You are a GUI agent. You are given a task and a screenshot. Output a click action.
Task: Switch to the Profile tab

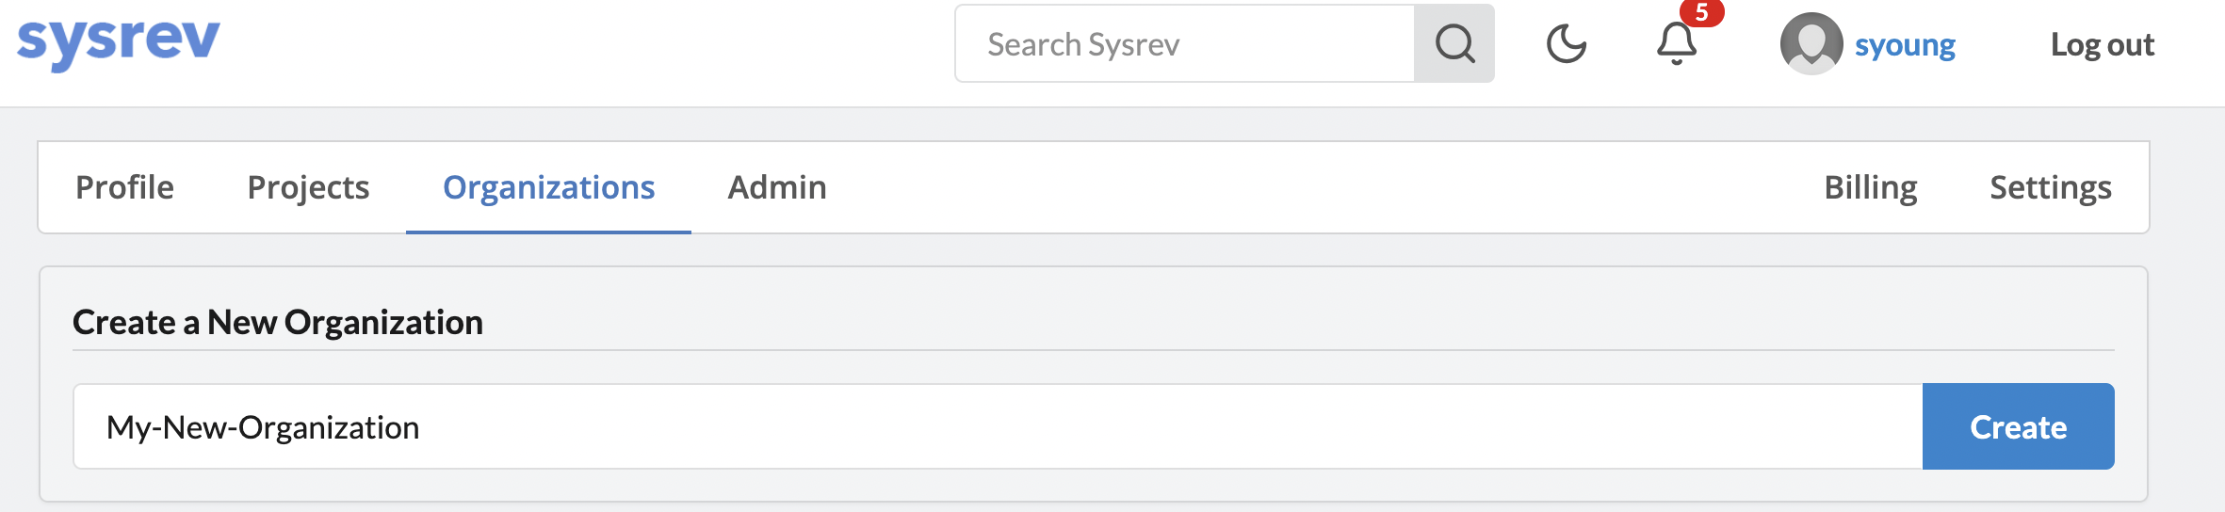tap(124, 188)
